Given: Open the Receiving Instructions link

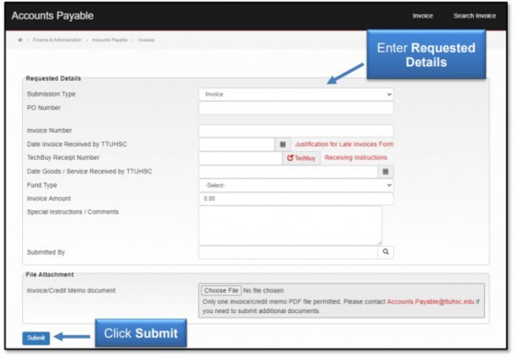Looking at the screenshot, I should coord(356,158).
